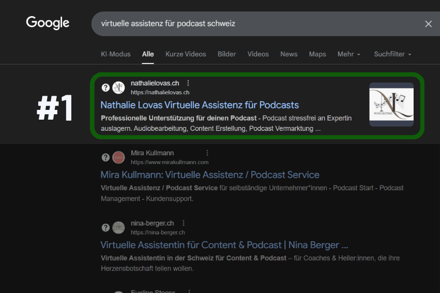Click question mark icon beside Mira Kullmann
The width and height of the screenshot is (440, 293).
(x=106, y=158)
